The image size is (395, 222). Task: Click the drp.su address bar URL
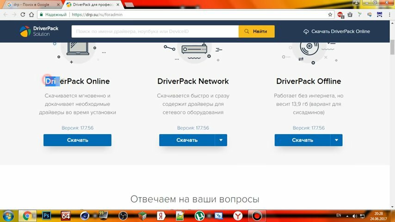[97, 15]
